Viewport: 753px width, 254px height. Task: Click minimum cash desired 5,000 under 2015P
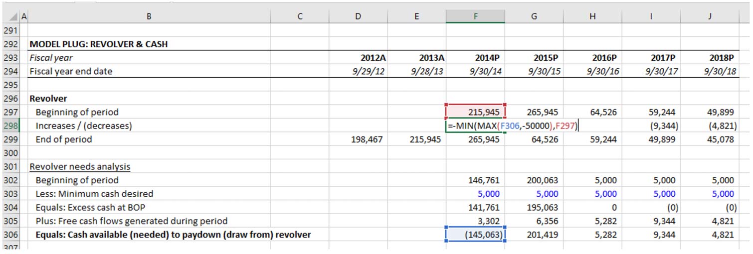[548, 194]
